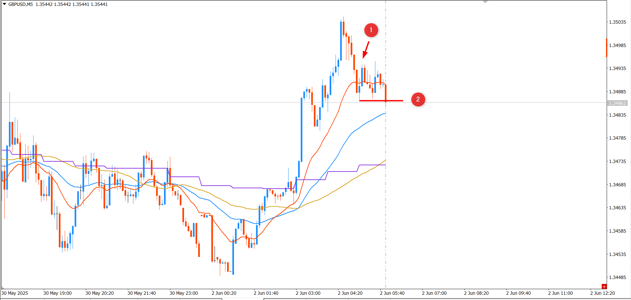Click the OHLC values in chart header
The width and height of the screenshot is (631, 300).
click(x=72, y=4)
